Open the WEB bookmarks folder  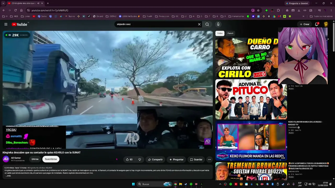[x=14, y=16]
